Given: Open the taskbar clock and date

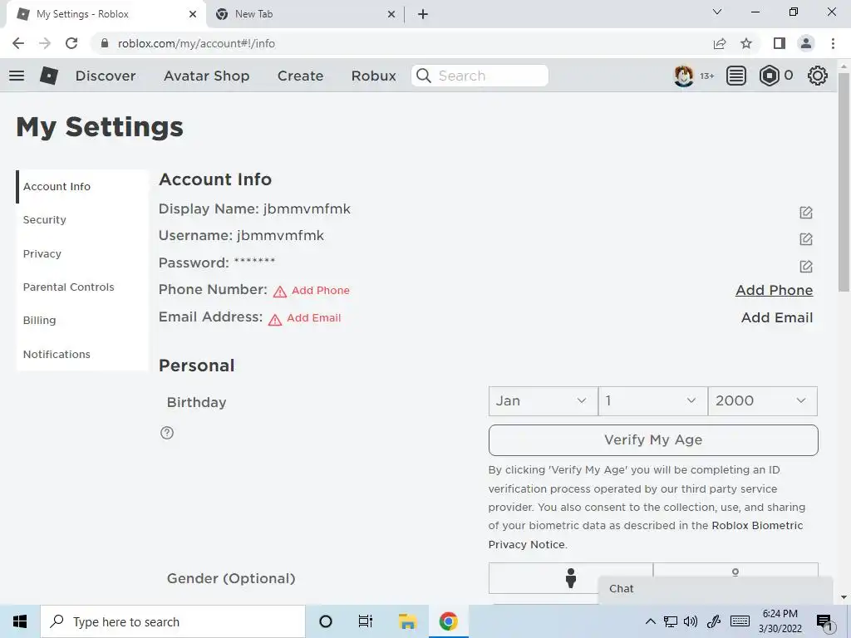Looking at the screenshot, I should [x=780, y=621].
